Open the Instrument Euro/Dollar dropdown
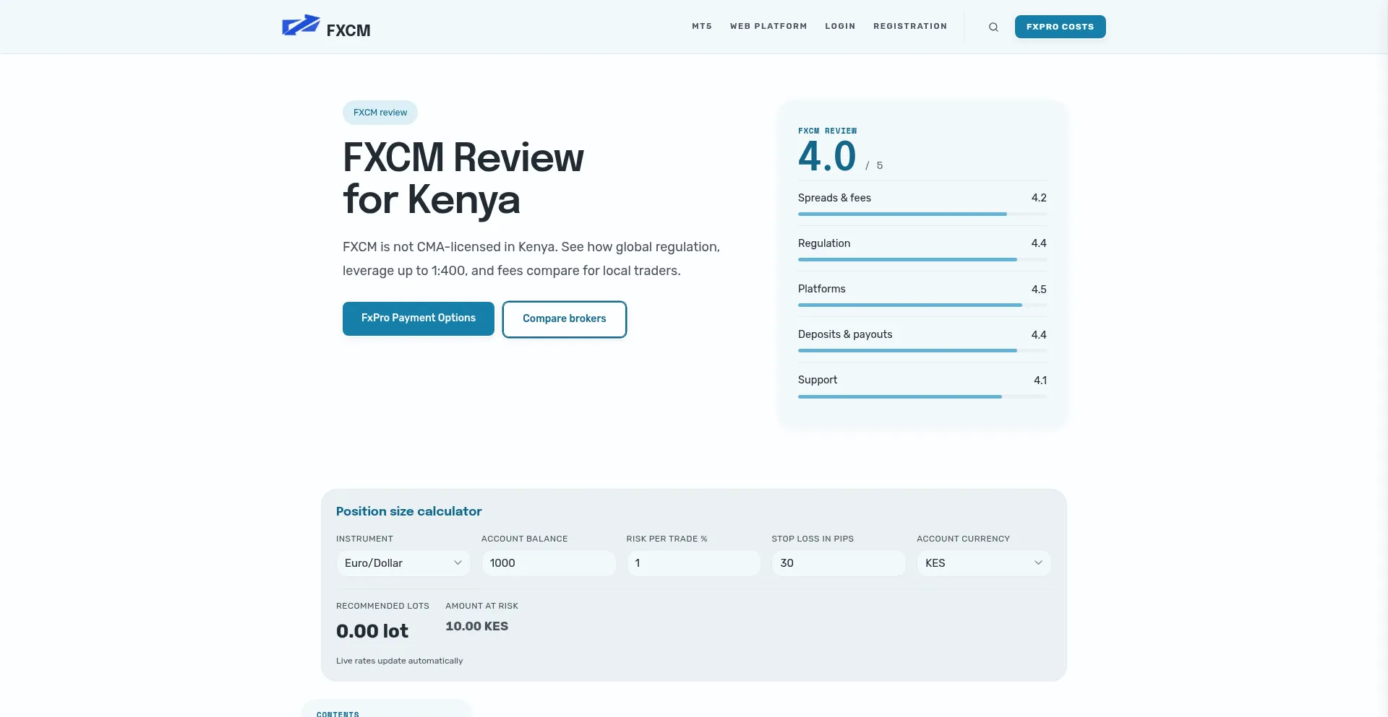 [x=403, y=563]
